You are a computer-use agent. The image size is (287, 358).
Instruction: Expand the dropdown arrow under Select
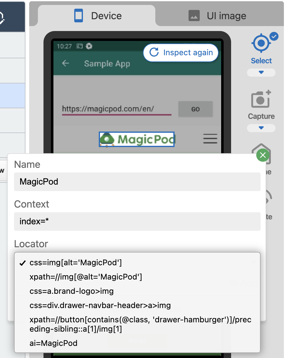coord(261,73)
